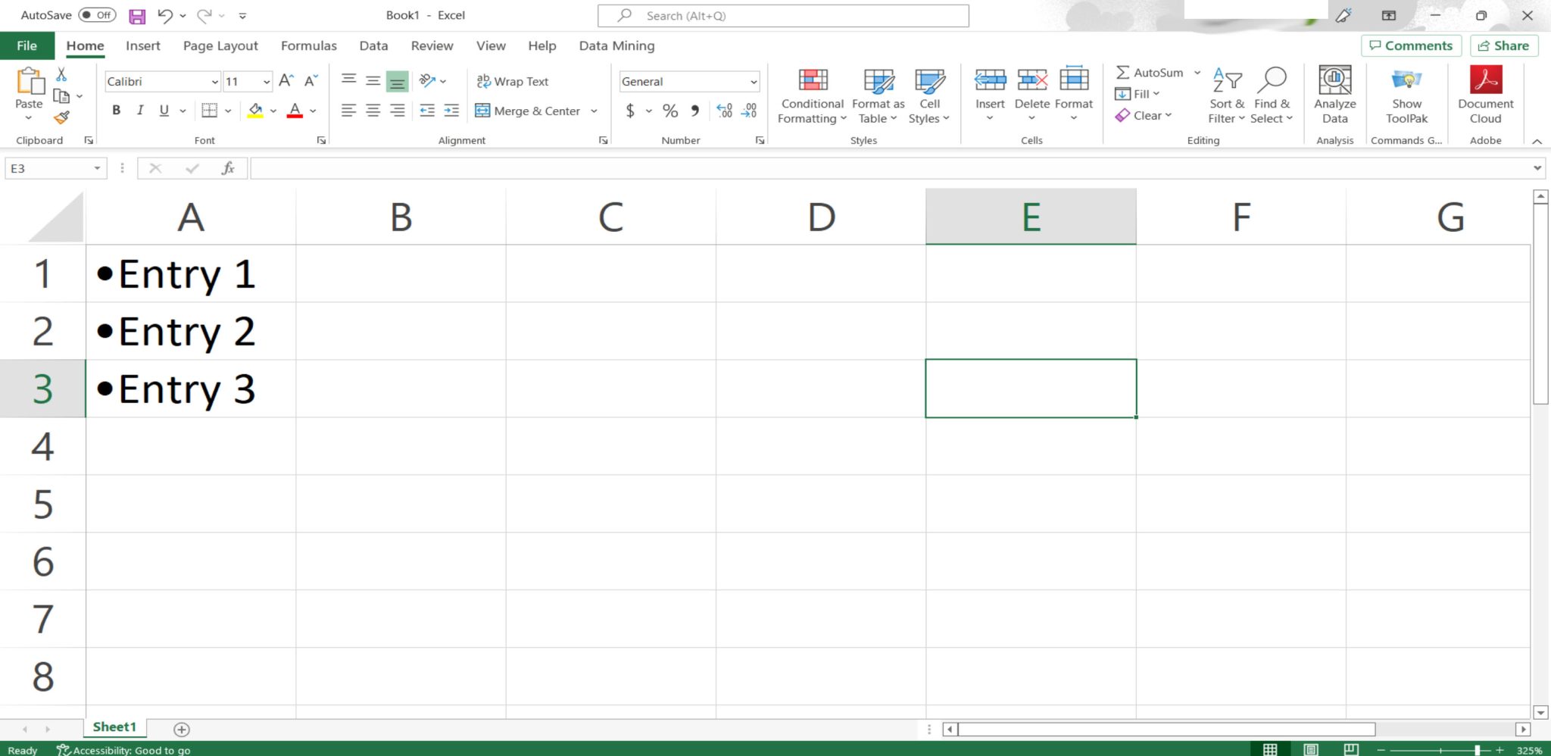This screenshot has height=756, width=1551.
Task: Open the Comments button
Action: pos(1410,45)
